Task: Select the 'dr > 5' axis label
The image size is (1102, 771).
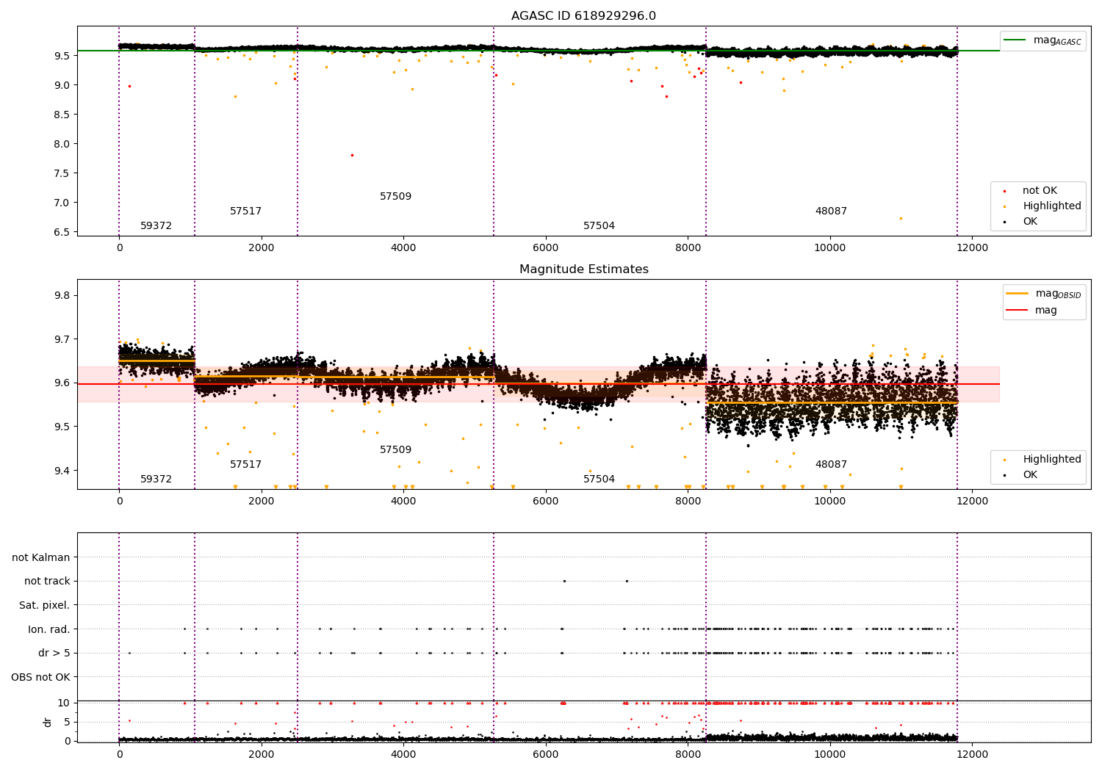Action: [x=54, y=654]
